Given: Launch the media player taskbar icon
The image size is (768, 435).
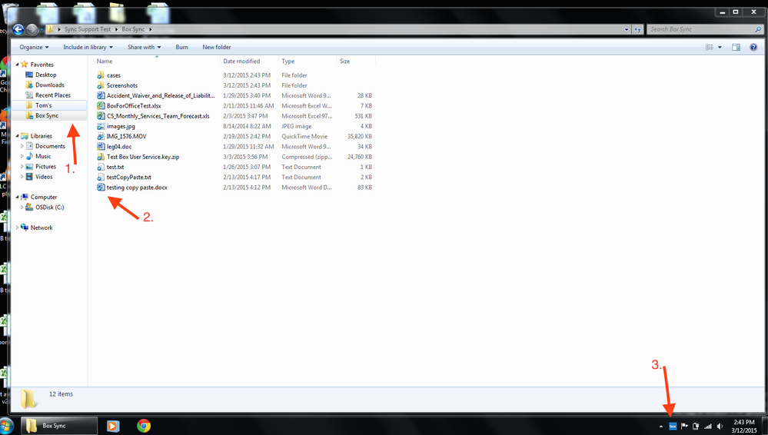Looking at the screenshot, I should pyautogui.click(x=113, y=426).
